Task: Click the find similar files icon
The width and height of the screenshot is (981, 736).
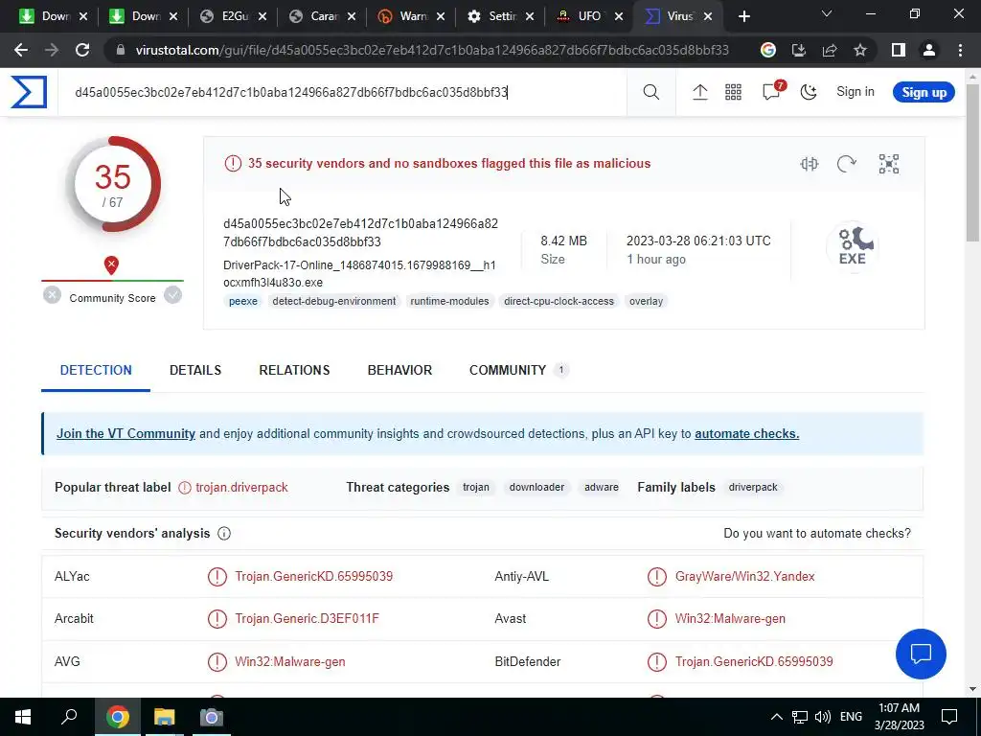Action: 809,164
